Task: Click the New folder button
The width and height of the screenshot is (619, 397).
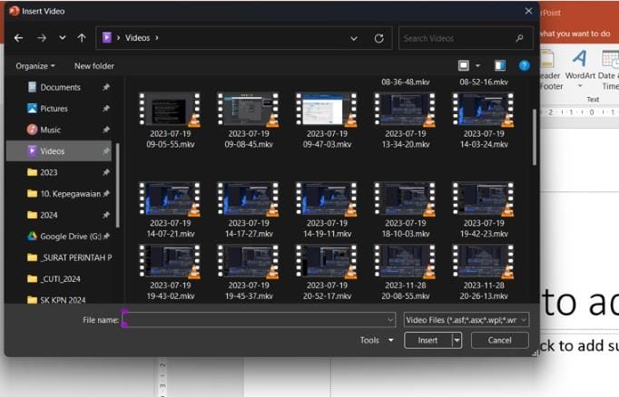Action: click(x=94, y=66)
